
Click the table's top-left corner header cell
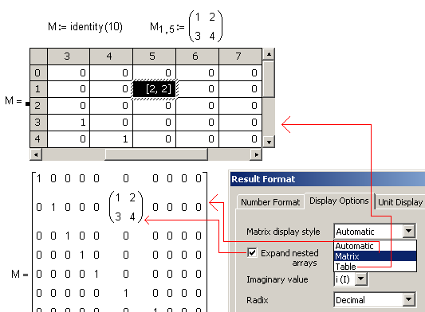(x=38, y=57)
